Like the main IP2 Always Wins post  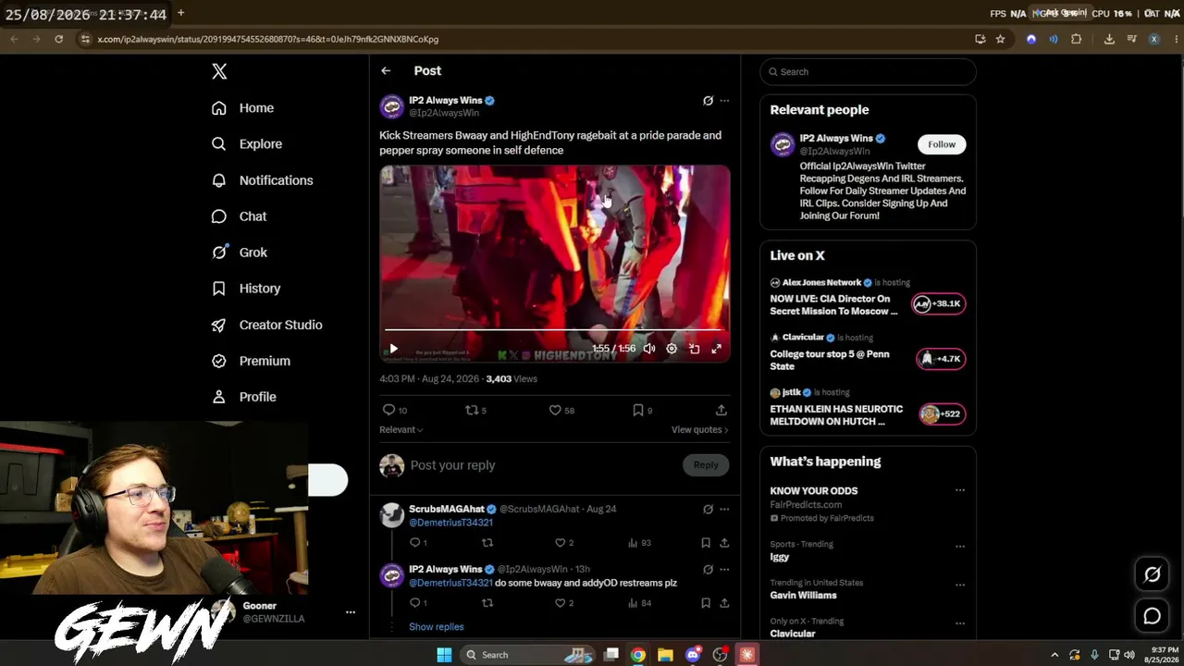point(555,410)
